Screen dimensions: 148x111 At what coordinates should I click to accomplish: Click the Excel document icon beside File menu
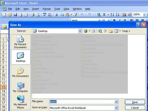pyautogui.click(x=4, y=9)
